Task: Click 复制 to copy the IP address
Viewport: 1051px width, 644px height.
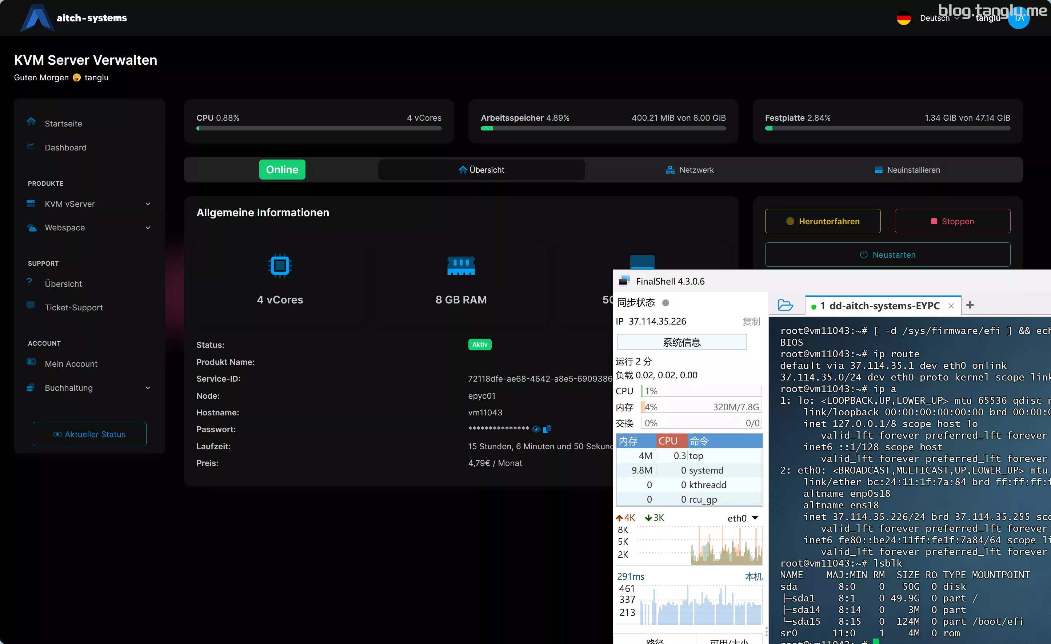Action: click(x=751, y=321)
